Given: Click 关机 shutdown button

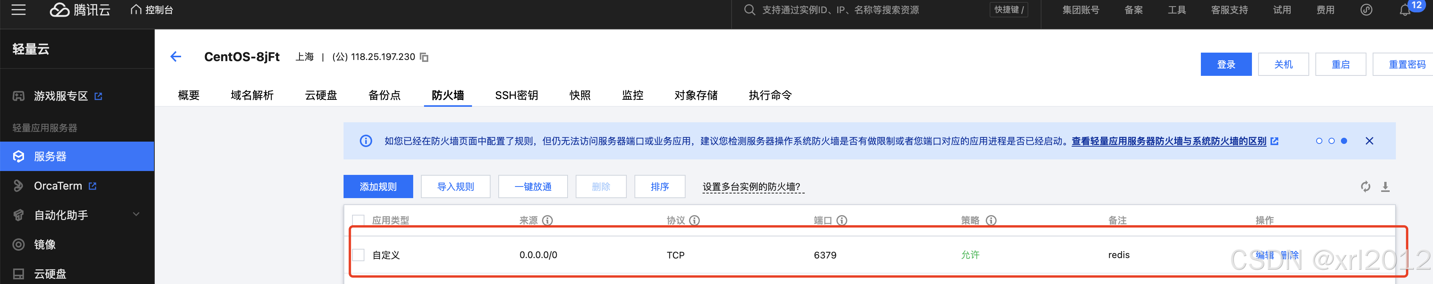Looking at the screenshot, I should click(x=1283, y=65).
